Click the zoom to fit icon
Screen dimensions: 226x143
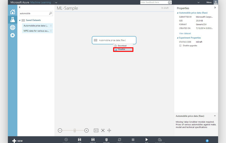103,130
